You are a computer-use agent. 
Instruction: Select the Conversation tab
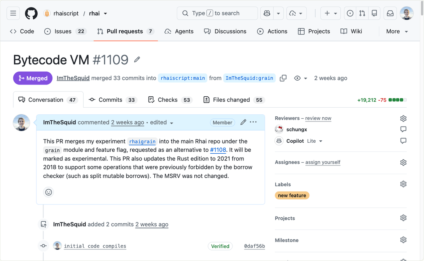coord(48,100)
